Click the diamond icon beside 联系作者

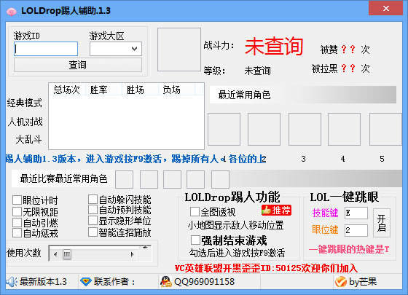(x=86, y=282)
